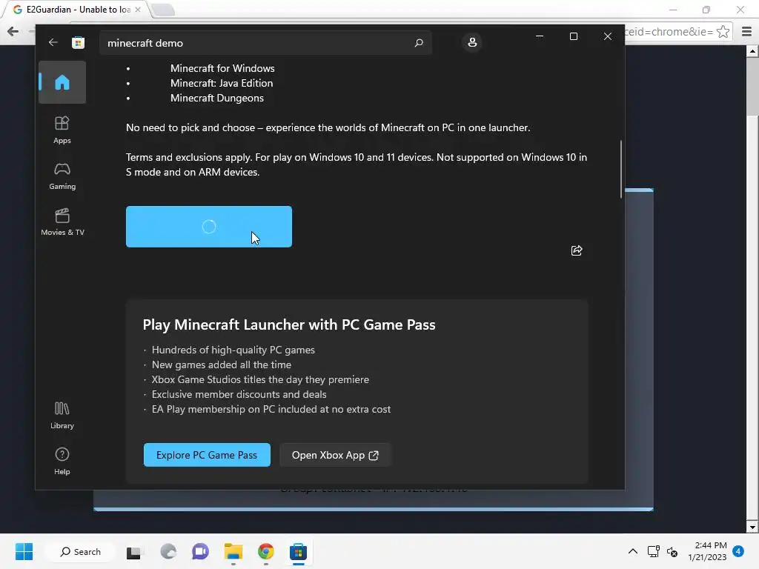Screen dimensions: 759x569
Task: Open Movies & TV section
Action: coord(62,222)
